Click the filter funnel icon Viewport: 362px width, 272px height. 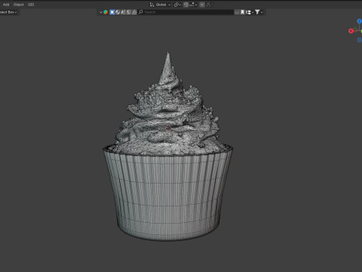(257, 12)
